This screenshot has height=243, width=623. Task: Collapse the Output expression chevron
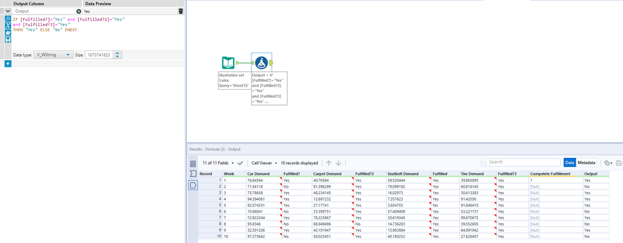(8, 11)
